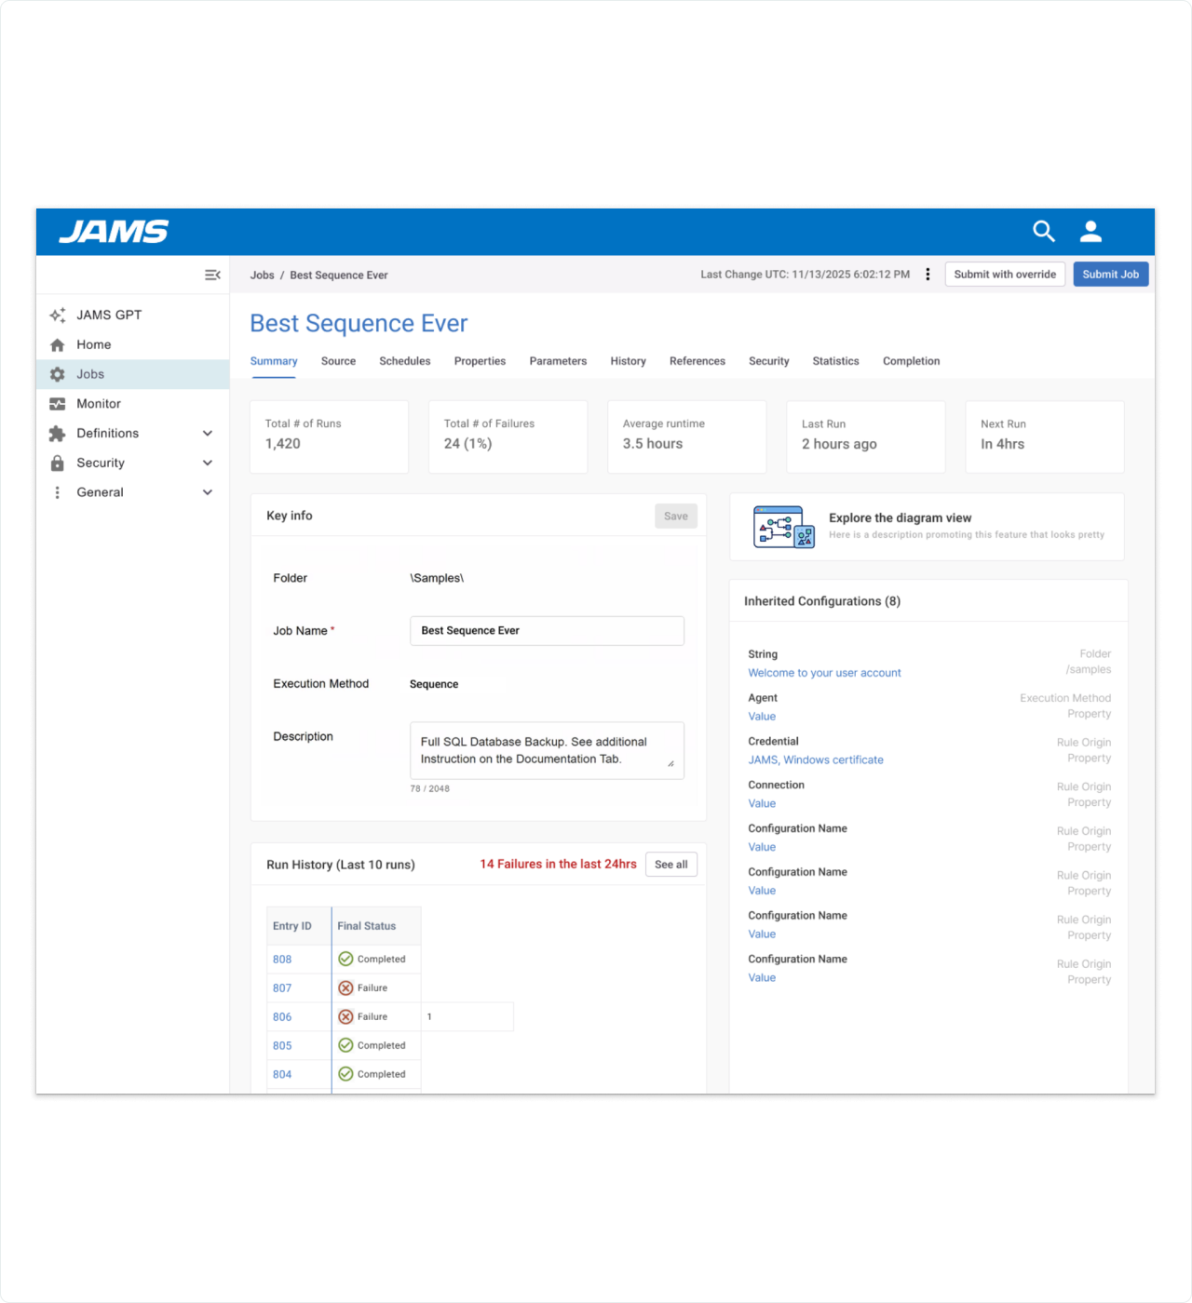This screenshot has height=1303, width=1192.
Task: Open entry ID 808 link
Action: coord(282,960)
